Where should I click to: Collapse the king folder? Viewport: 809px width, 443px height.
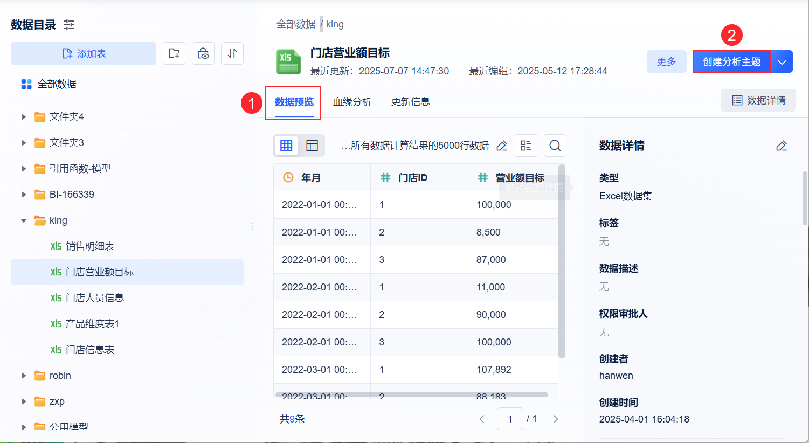pos(24,220)
